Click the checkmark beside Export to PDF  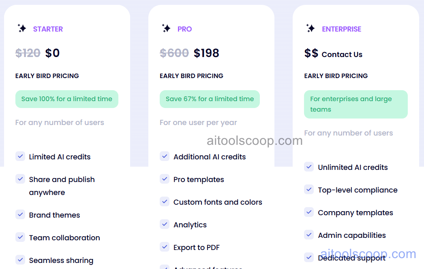click(165, 247)
